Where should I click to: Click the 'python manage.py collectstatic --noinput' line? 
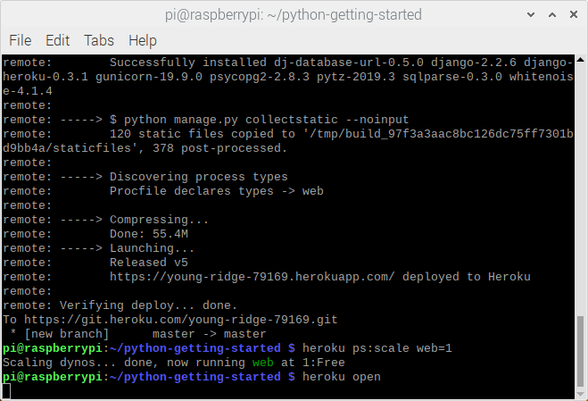coord(259,120)
